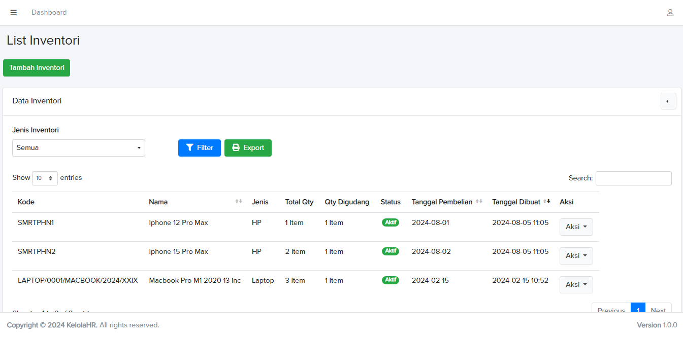Screen dimensions: 683x338
Task: Open the Jenis Inventori dropdown
Action: point(79,148)
